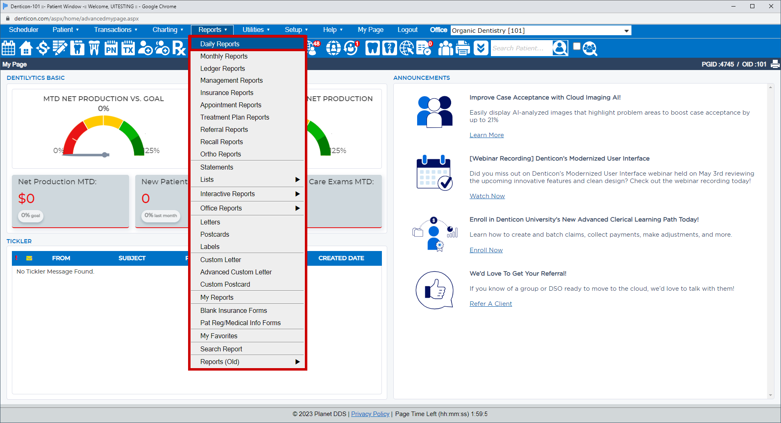Open Insurance Reports

point(247,93)
